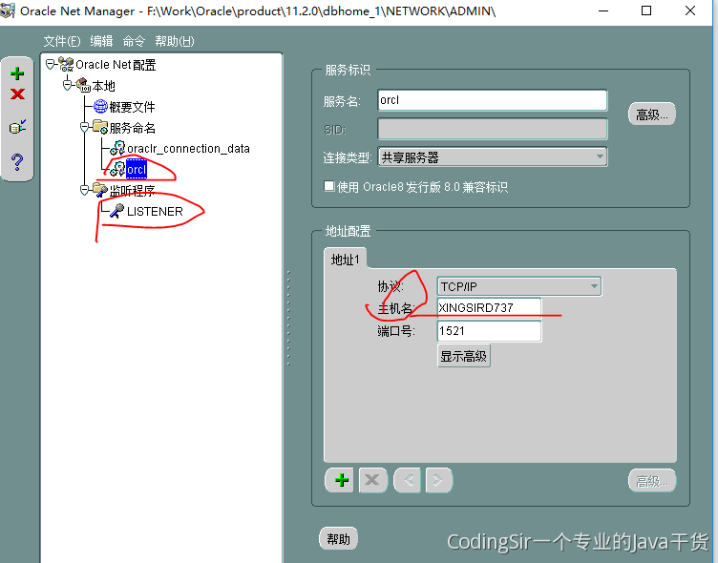Click the 监听程序 folder icon

tap(100, 190)
